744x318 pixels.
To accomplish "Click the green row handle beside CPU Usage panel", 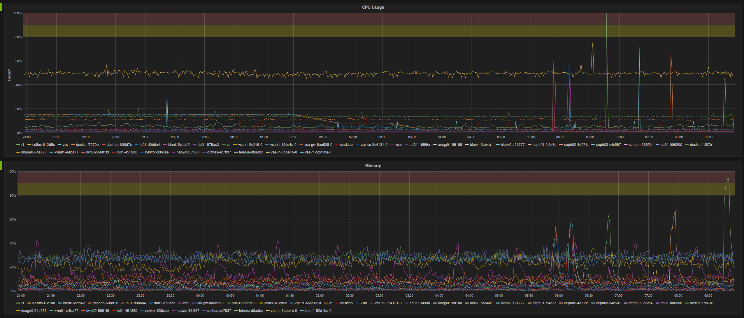I will pos(1,7).
